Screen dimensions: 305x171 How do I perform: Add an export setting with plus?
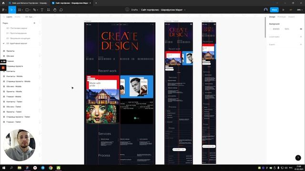click(x=301, y=44)
